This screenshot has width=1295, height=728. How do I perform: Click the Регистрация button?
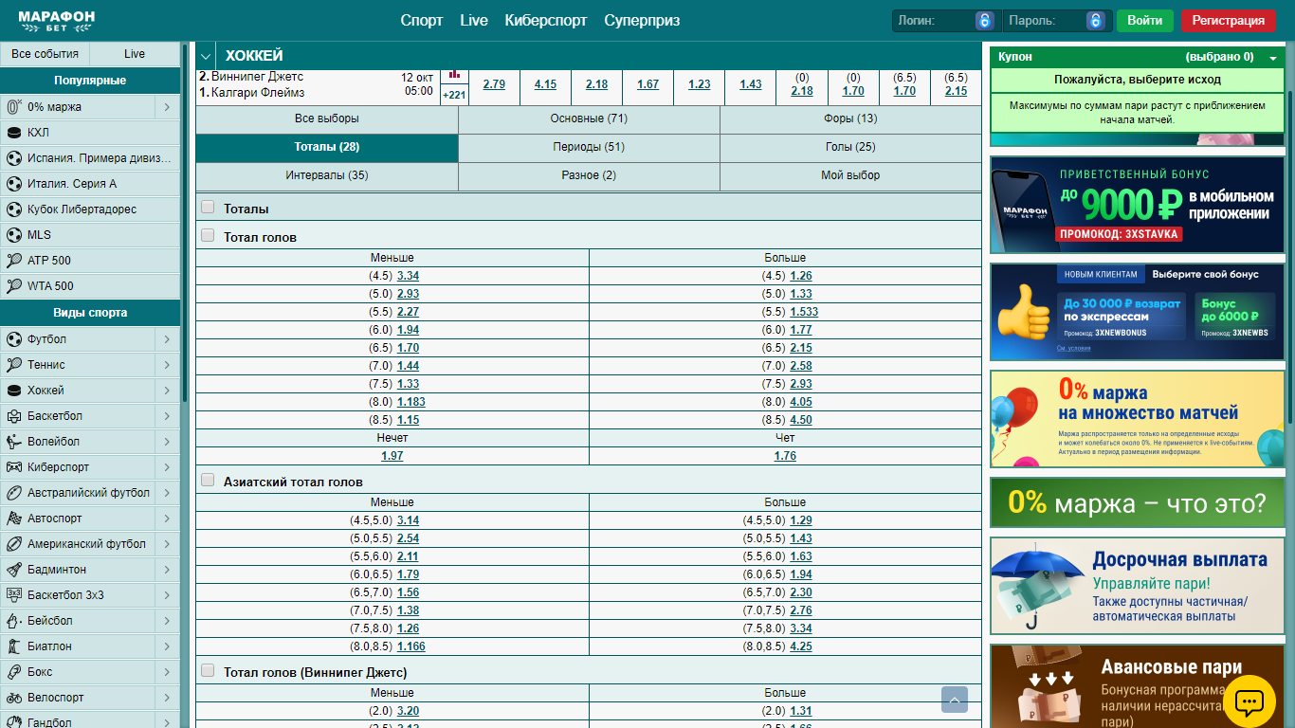click(x=1228, y=21)
